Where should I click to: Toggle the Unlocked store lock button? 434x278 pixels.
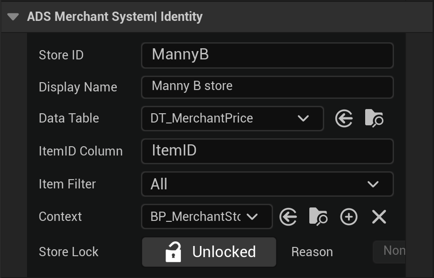coord(209,252)
